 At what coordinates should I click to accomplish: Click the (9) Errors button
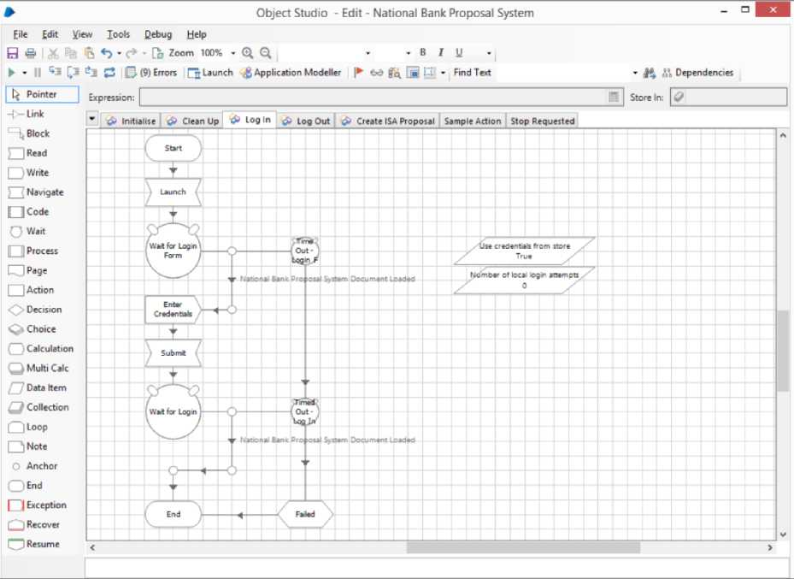[152, 73]
